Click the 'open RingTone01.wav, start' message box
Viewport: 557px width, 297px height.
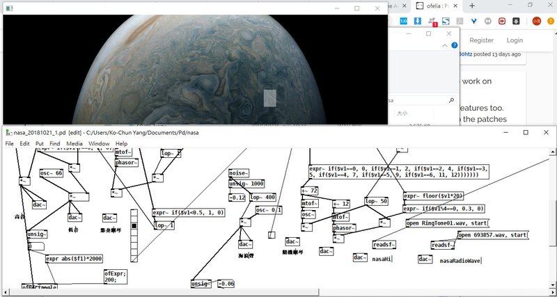tap(447, 223)
